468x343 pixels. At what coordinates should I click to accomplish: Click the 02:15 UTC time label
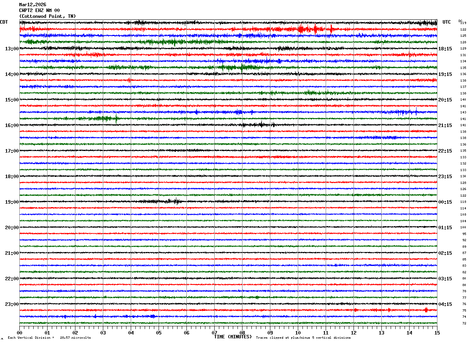[445, 253]
